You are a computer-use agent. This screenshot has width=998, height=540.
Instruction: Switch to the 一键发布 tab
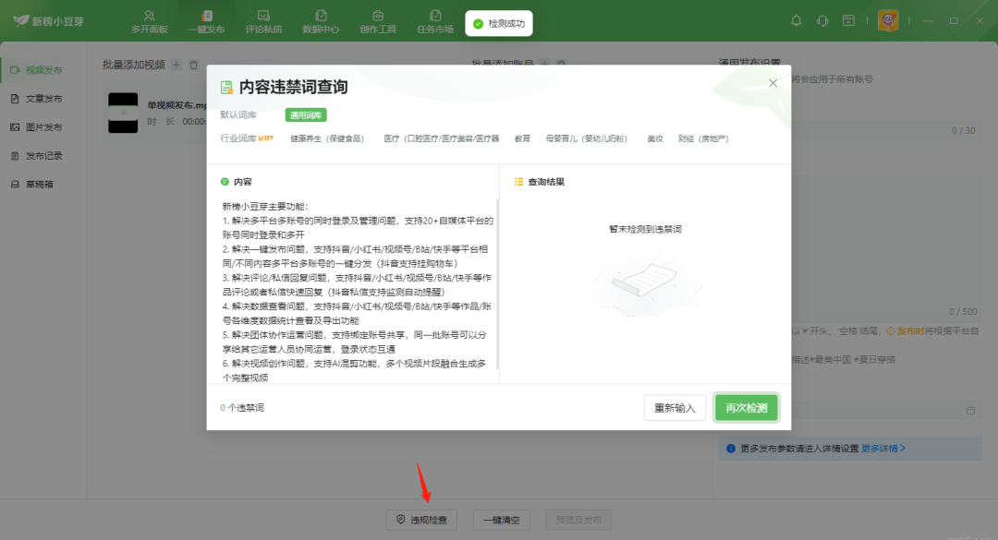(x=206, y=21)
